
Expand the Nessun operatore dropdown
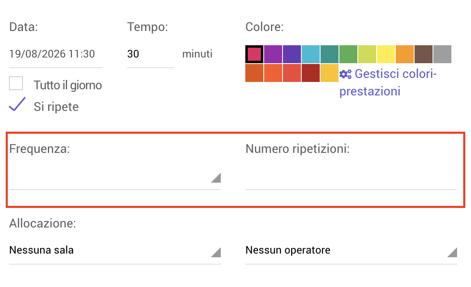[x=351, y=250]
